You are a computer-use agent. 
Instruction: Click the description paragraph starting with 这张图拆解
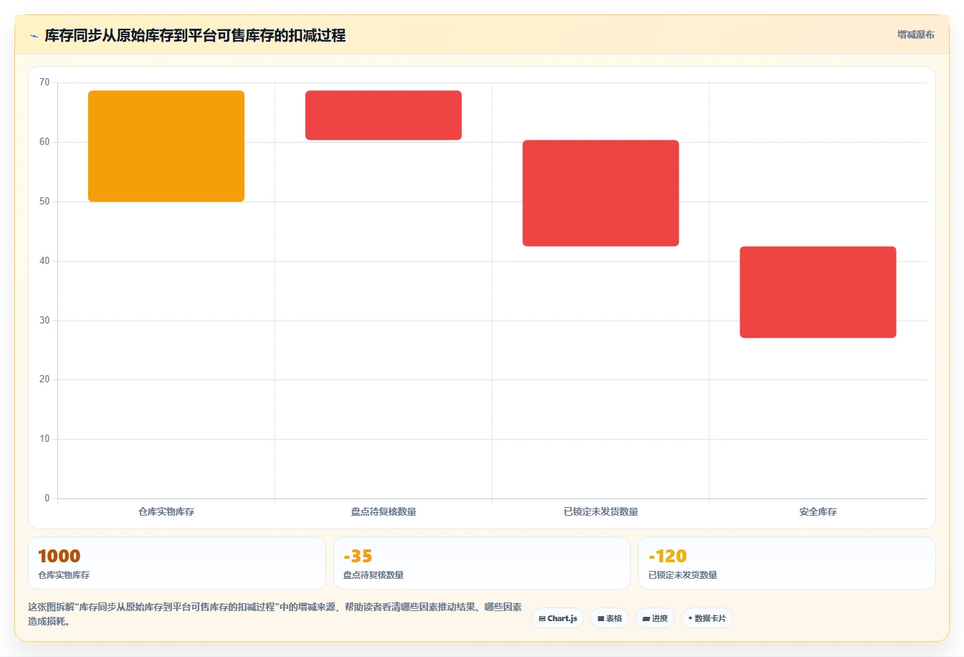coord(275,614)
